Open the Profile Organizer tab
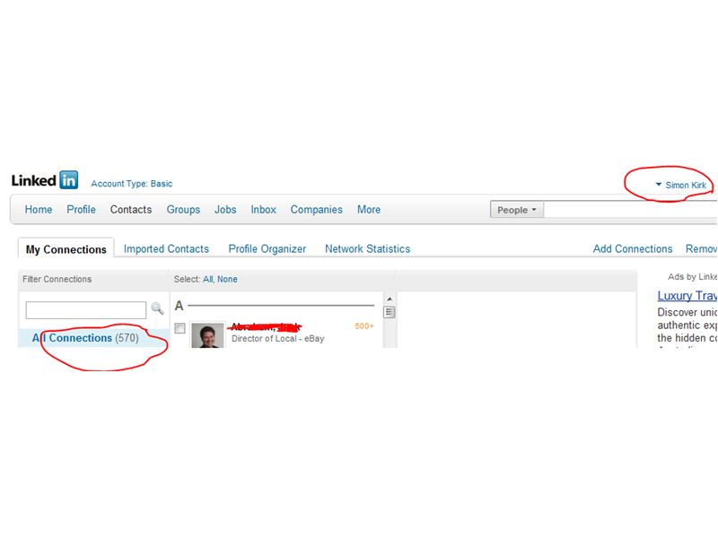718x538 pixels. point(267,248)
